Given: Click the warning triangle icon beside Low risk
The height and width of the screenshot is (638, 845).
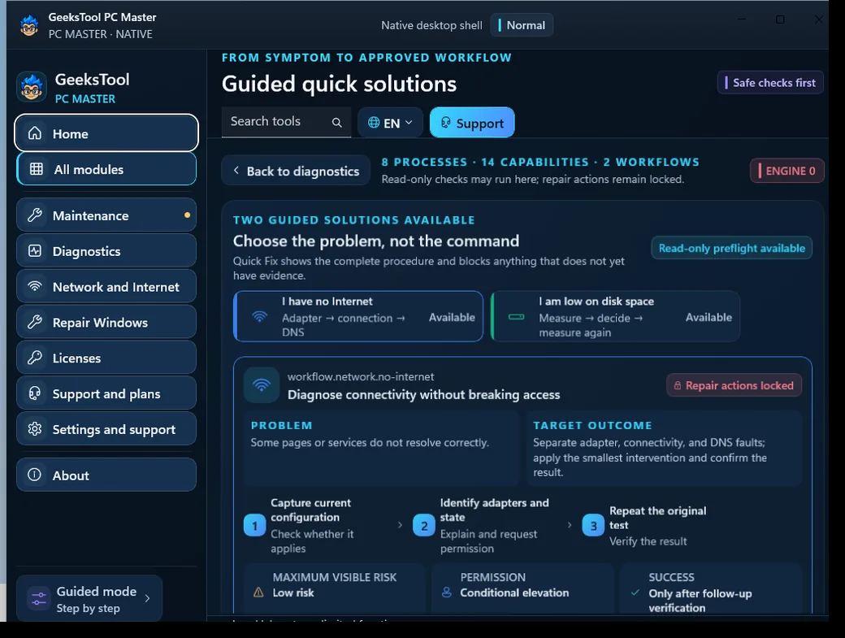Looking at the screenshot, I should (258, 592).
